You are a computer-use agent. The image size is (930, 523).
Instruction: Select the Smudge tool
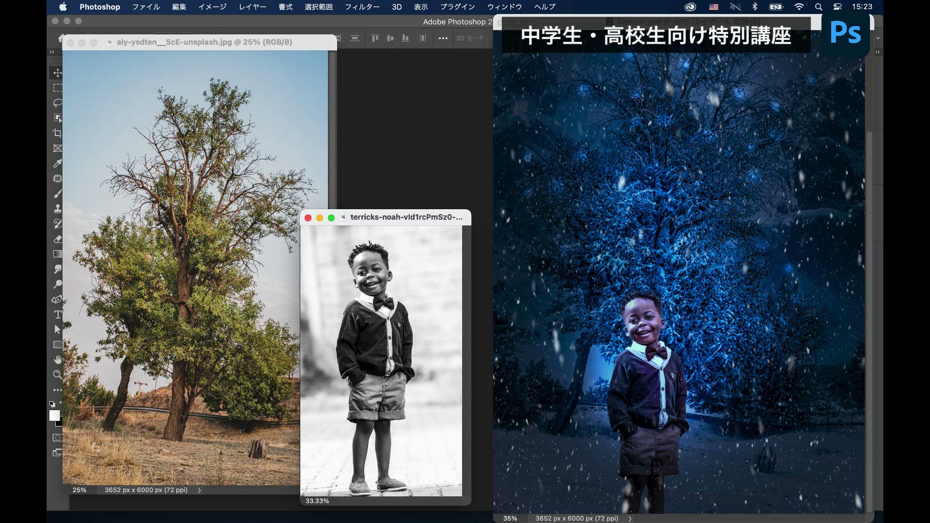pos(57,269)
